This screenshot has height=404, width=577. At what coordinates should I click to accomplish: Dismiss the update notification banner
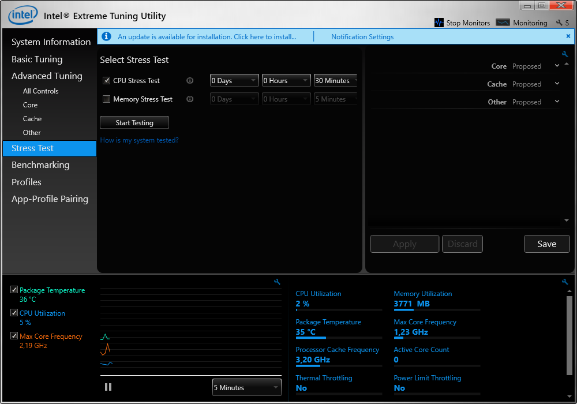568,36
